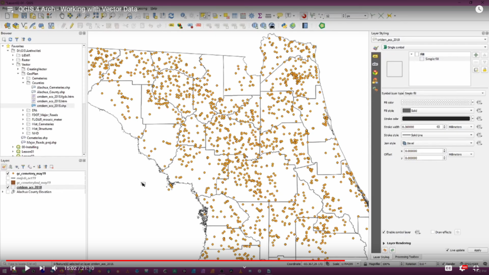489x275 pixels.
Task: Open the Stroke width Millimeters unit dropdown
Action: (461, 127)
